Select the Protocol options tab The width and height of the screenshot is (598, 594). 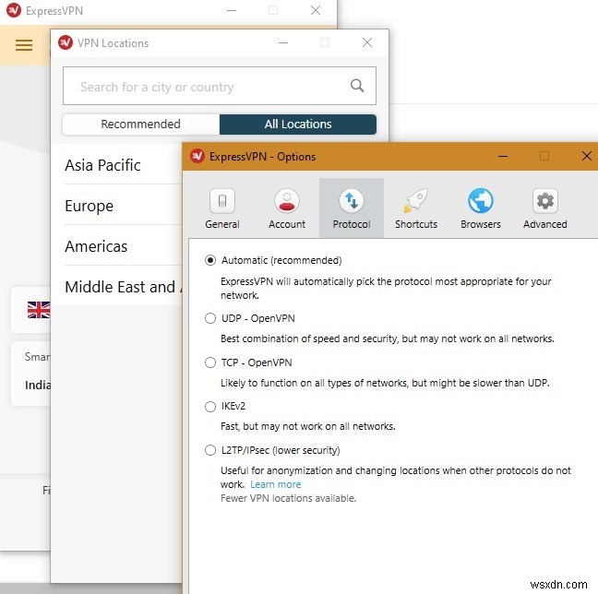pyautogui.click(x=352, y=208)
